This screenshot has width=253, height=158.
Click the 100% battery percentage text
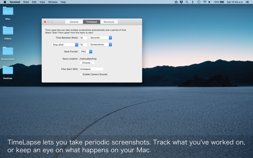(x=217, y=2)
